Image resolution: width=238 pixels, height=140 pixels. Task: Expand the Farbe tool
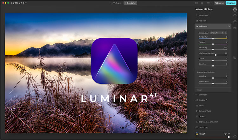200,106
